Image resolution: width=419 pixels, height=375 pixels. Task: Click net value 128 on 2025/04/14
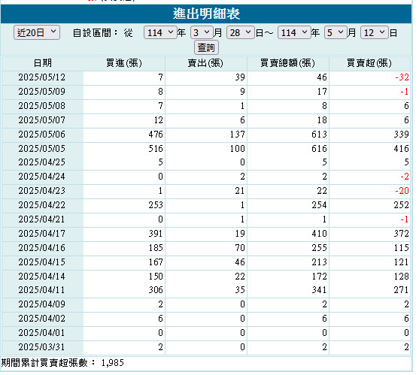pos(402,277)
